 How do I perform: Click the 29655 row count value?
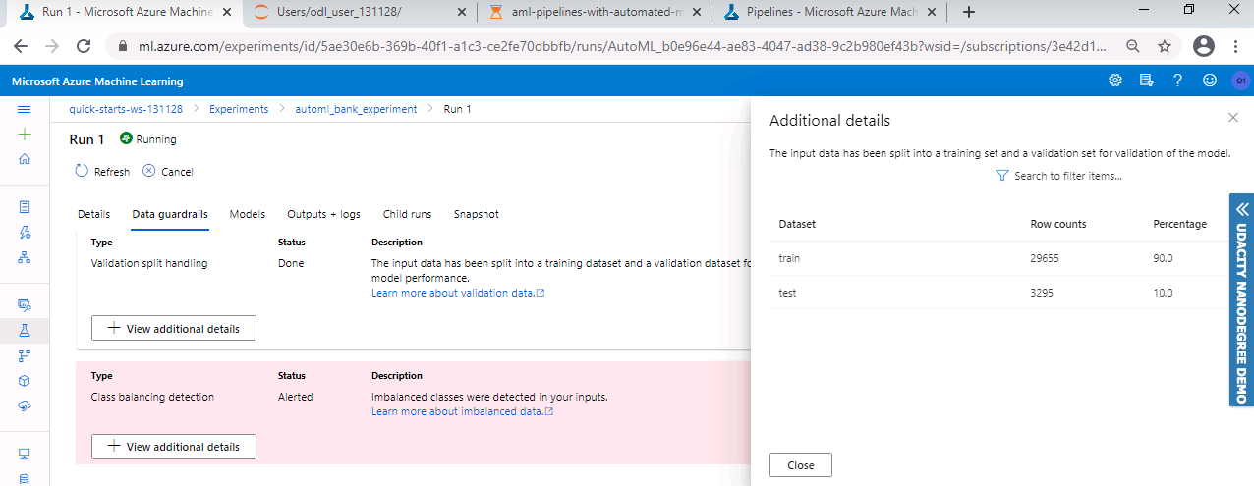pos(1046,258)
